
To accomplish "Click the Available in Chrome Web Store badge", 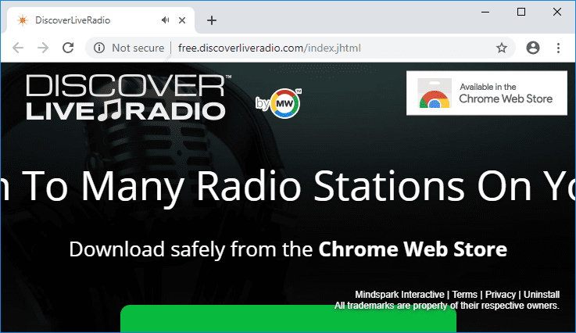I will tap(486, 93).
